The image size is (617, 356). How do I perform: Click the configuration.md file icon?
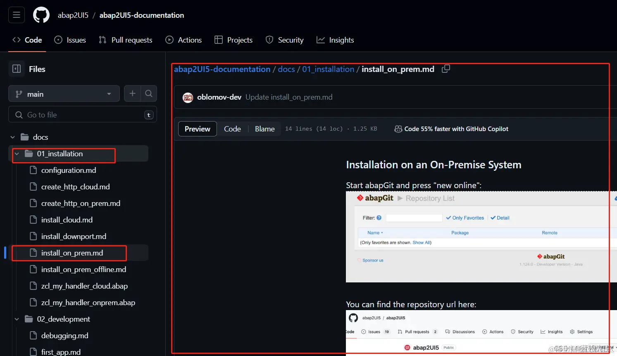pos(33,170)
